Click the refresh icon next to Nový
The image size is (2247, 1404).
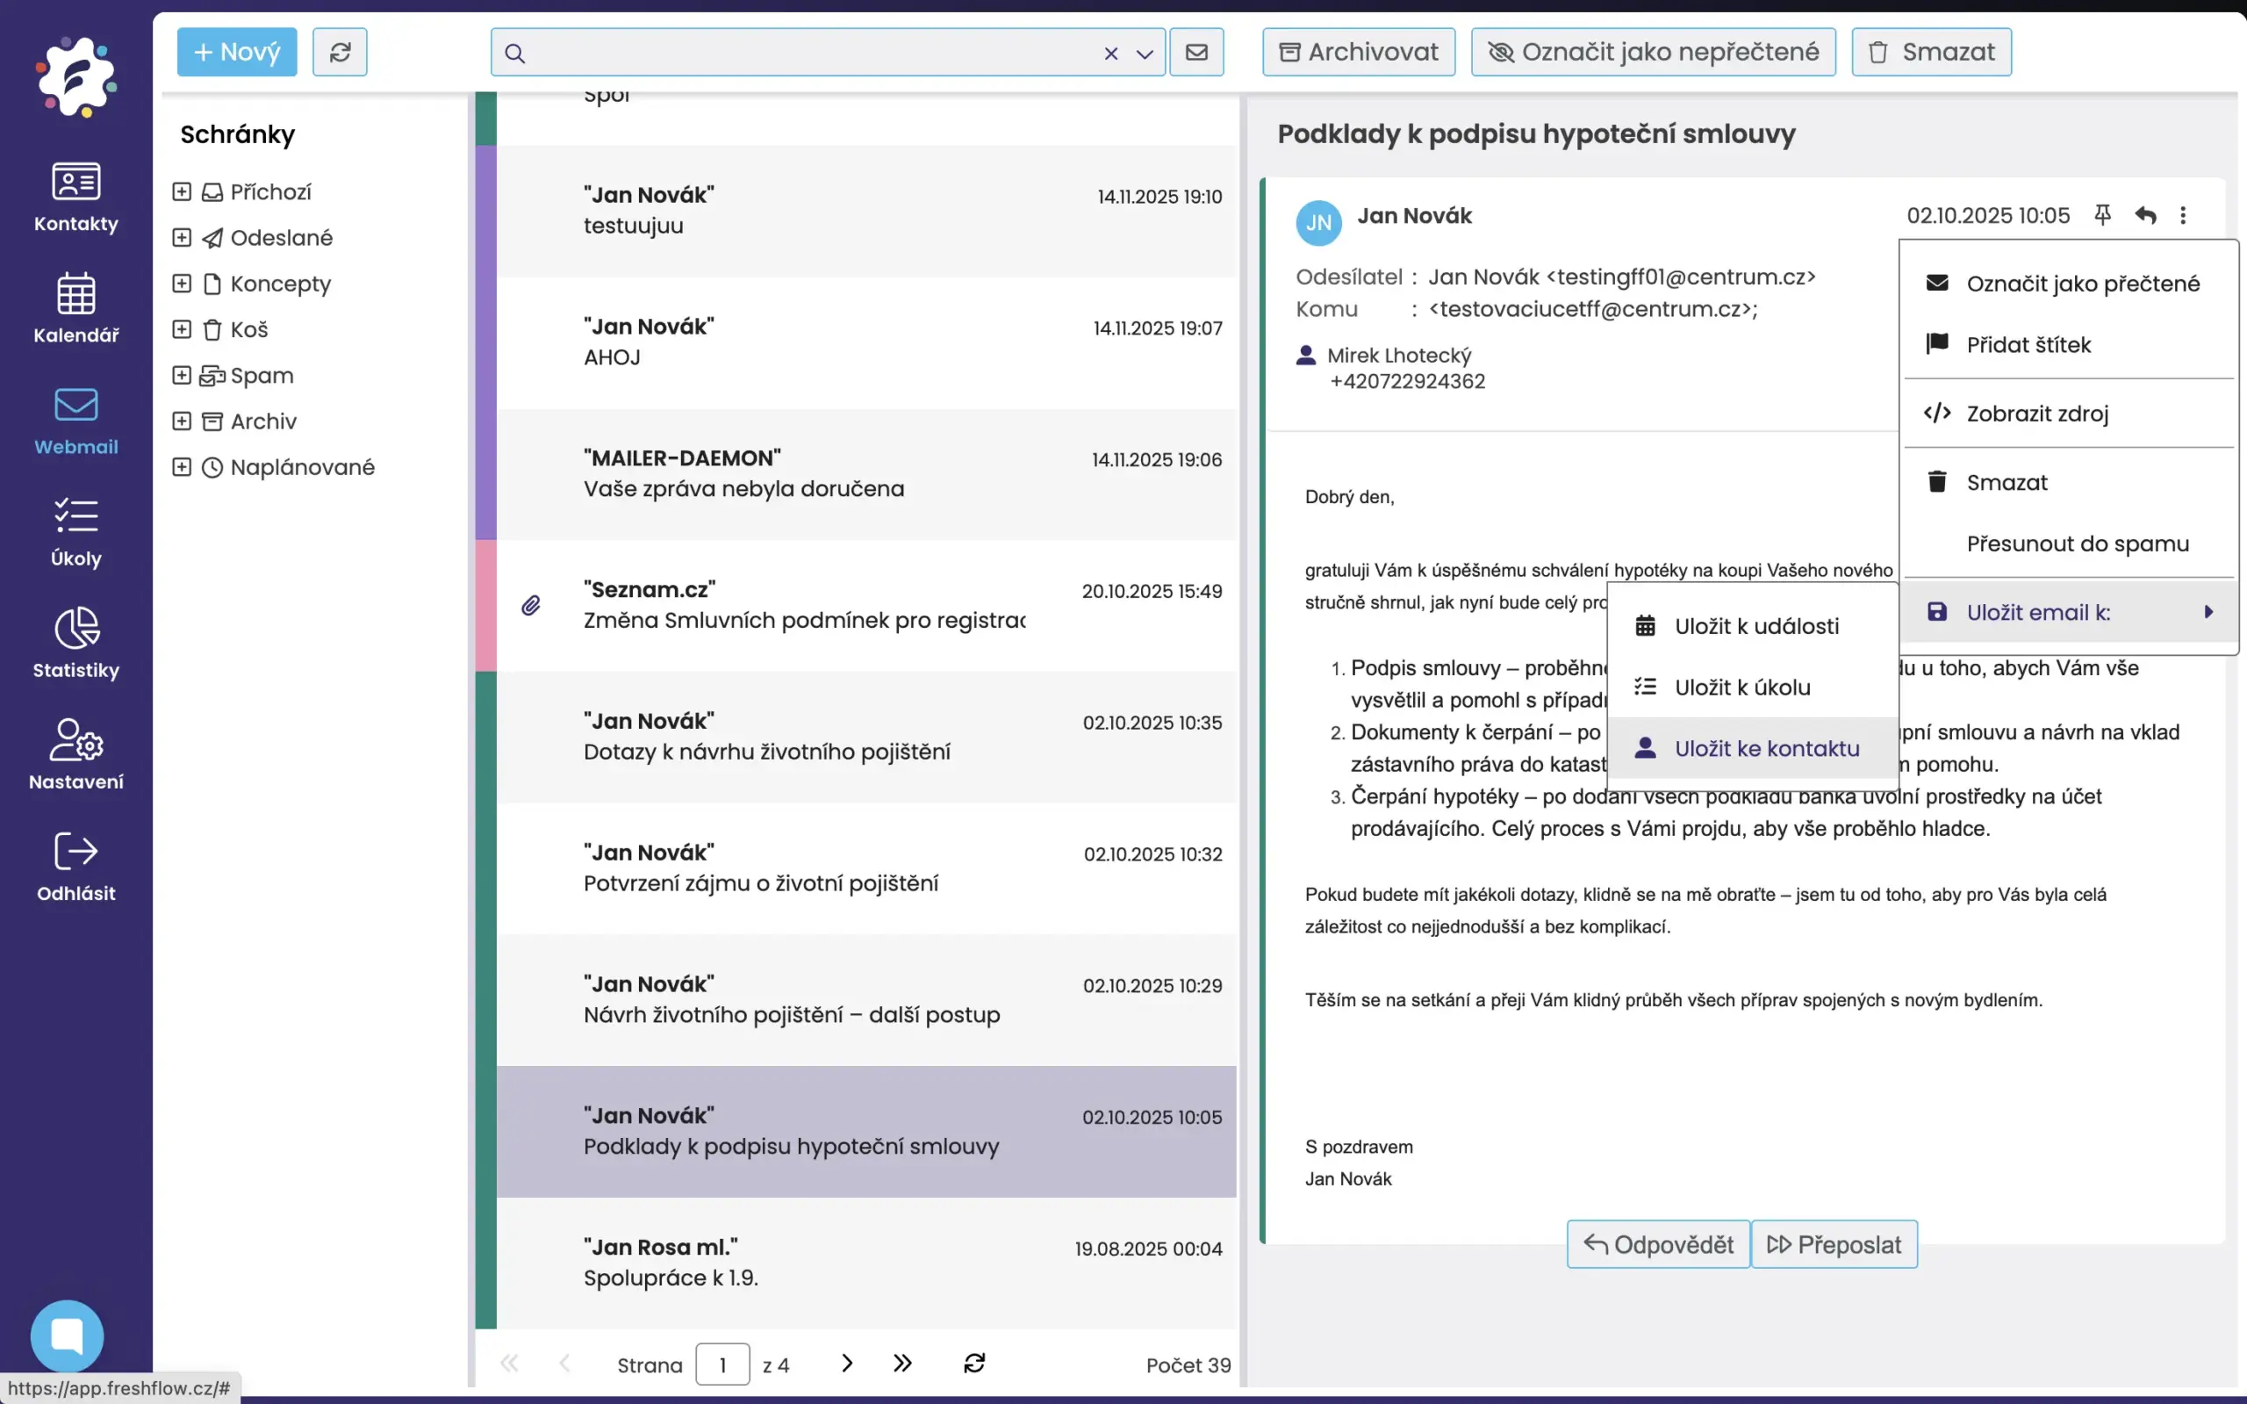point(340,52)
